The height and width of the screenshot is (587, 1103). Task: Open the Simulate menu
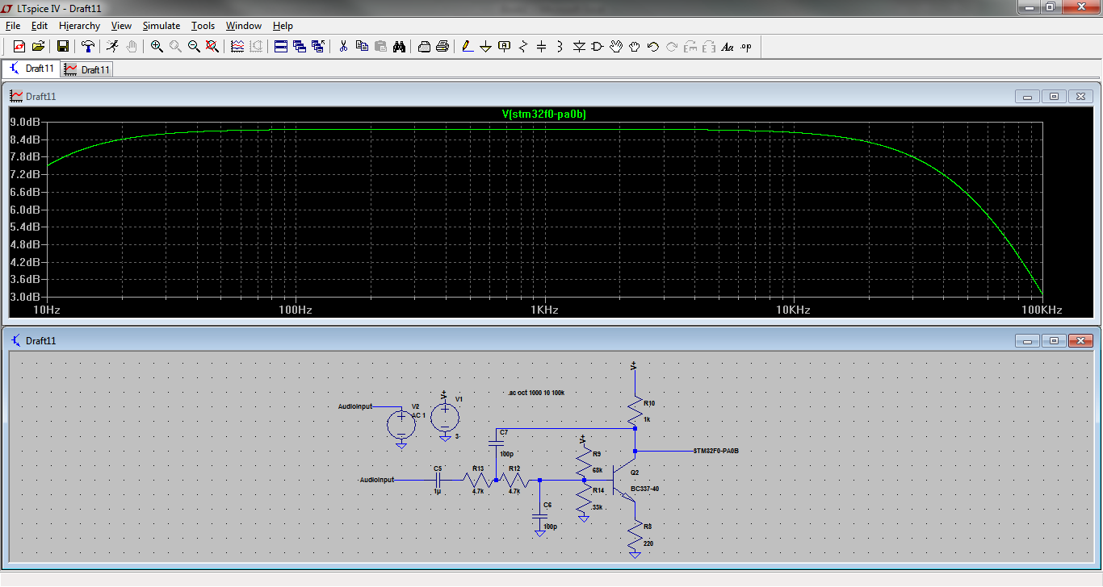[x=161, y=26]
